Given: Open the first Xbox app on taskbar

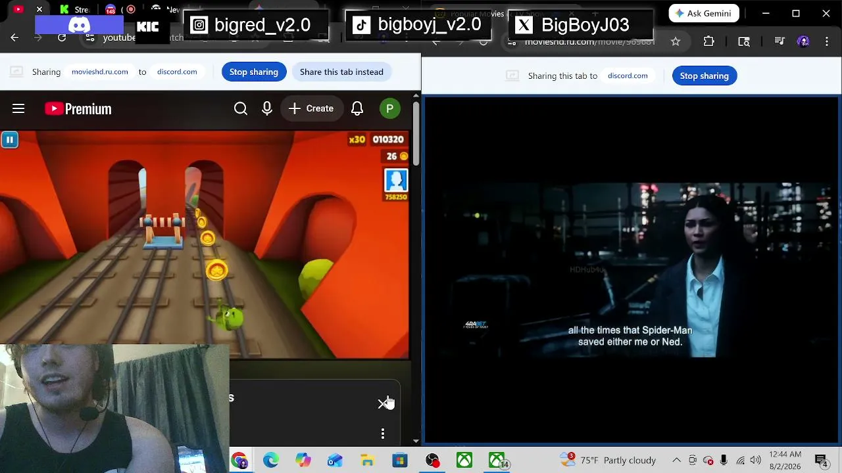Looking at the screenshot, I should [464, 461].
